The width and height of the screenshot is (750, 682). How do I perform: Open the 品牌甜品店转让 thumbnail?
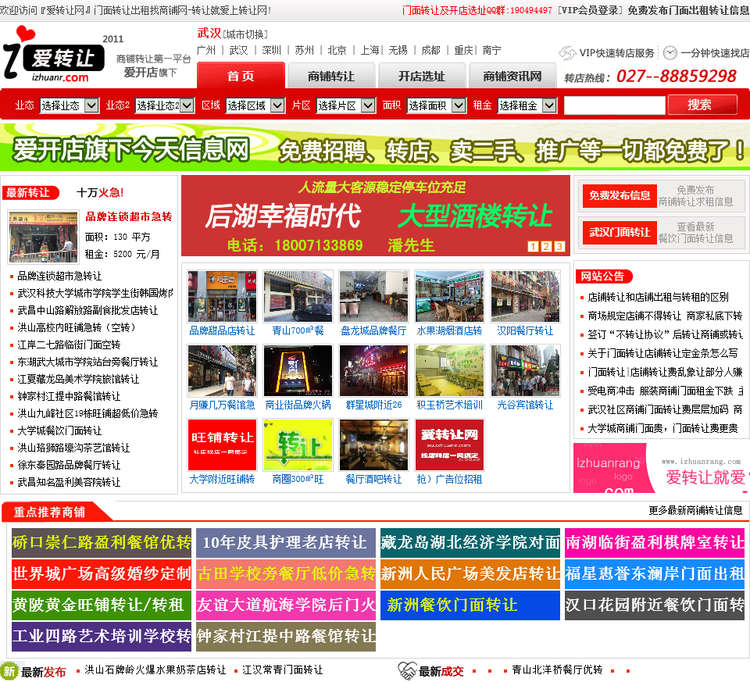(222, 297)
